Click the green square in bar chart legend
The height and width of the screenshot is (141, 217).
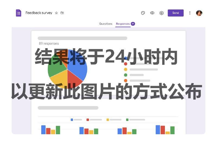point(127,120)
